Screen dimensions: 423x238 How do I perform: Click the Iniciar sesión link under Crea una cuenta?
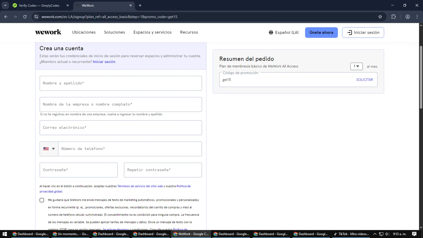pos(104,62)
